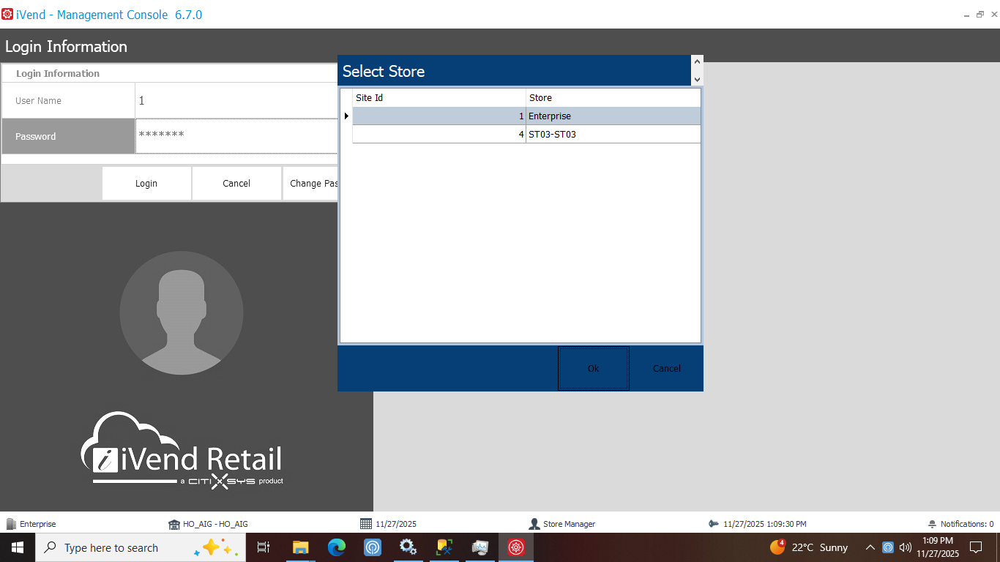This screenshot has height=562, width=1000.
Task: Click the Store Manager user icon
Action: coord(534,524)
